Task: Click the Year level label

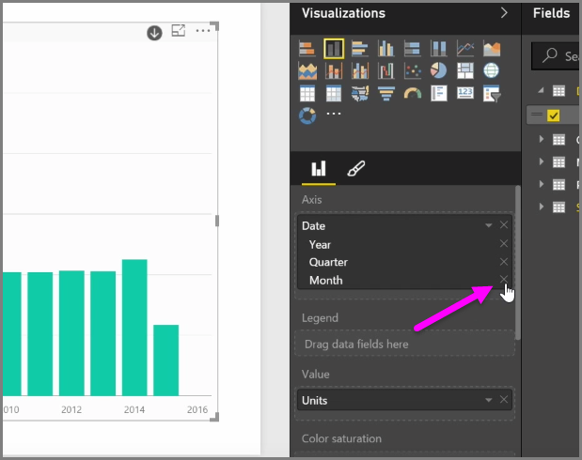Action: [320, 245]
